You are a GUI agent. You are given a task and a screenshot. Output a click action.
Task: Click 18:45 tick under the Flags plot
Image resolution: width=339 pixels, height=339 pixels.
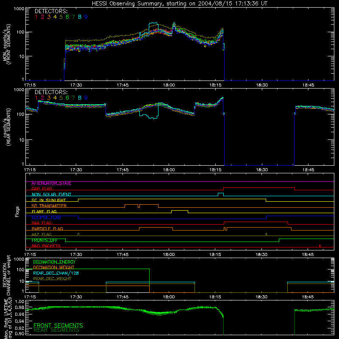click(308, 255)
